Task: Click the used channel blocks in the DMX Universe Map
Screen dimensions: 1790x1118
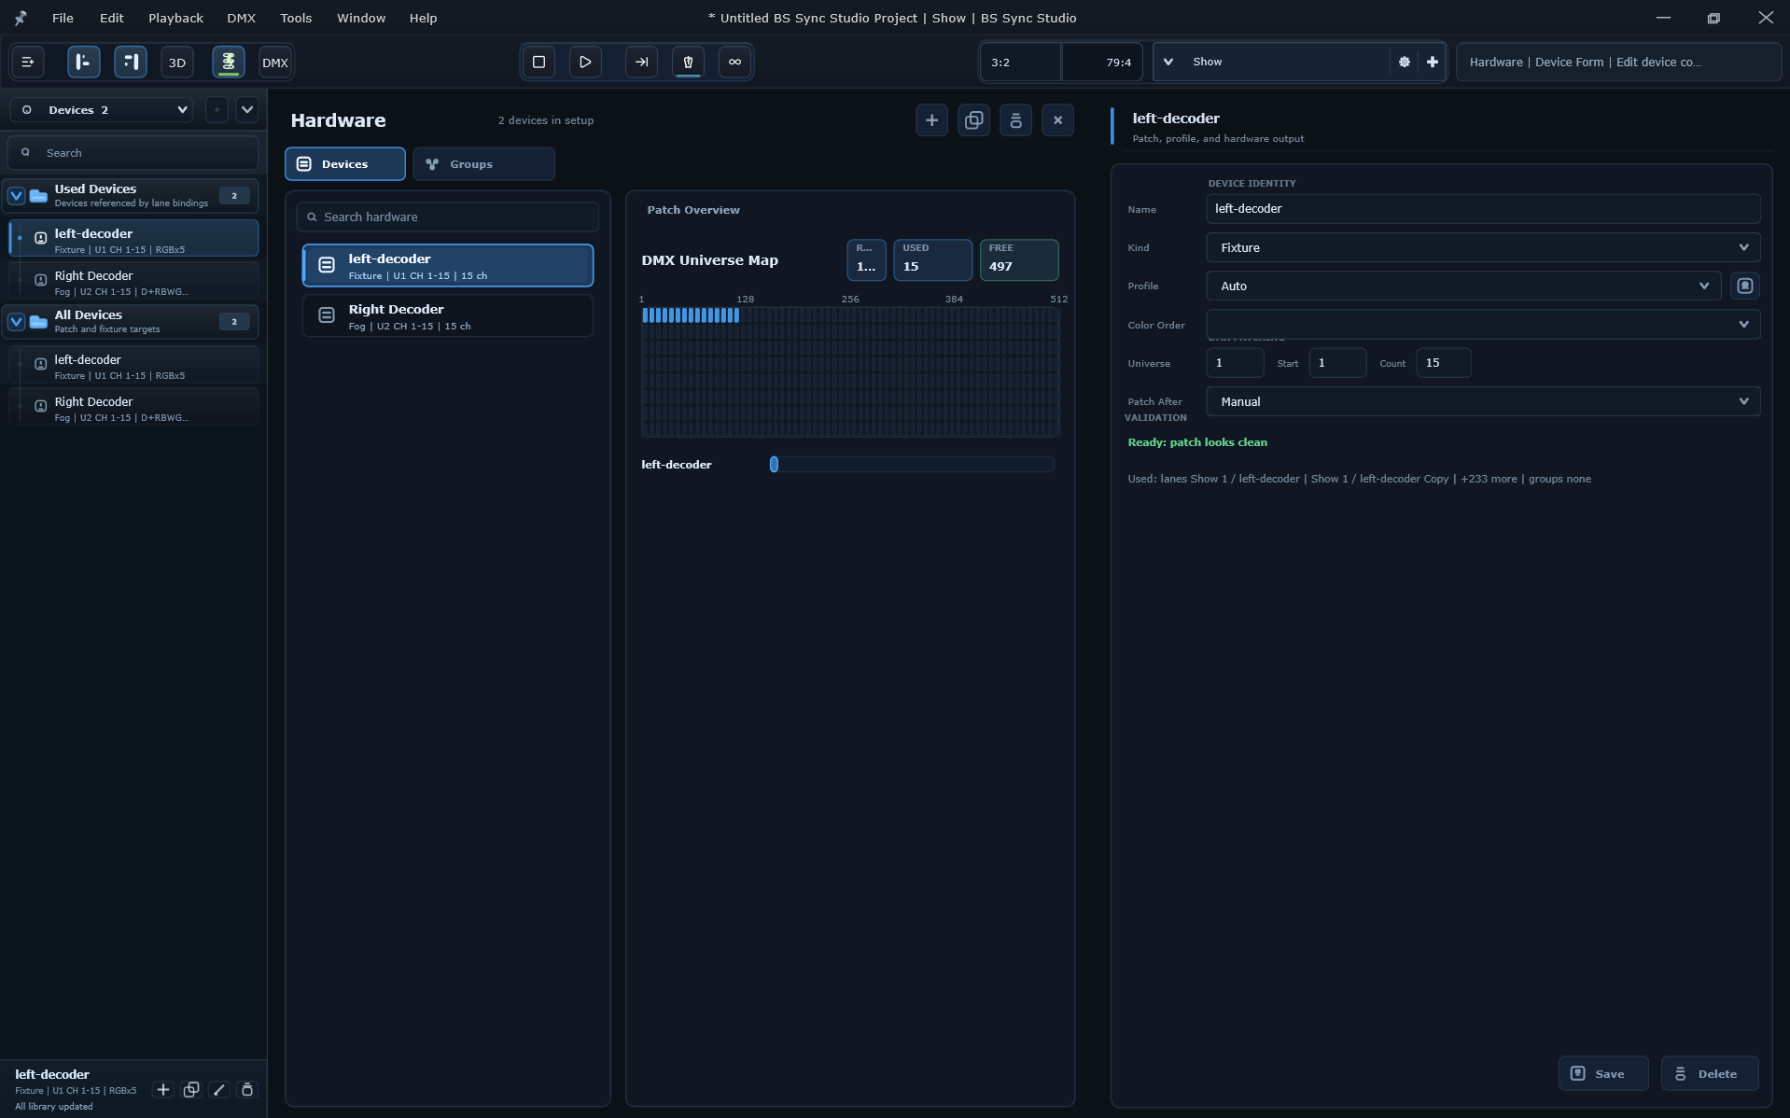Action: pos(691,315)
